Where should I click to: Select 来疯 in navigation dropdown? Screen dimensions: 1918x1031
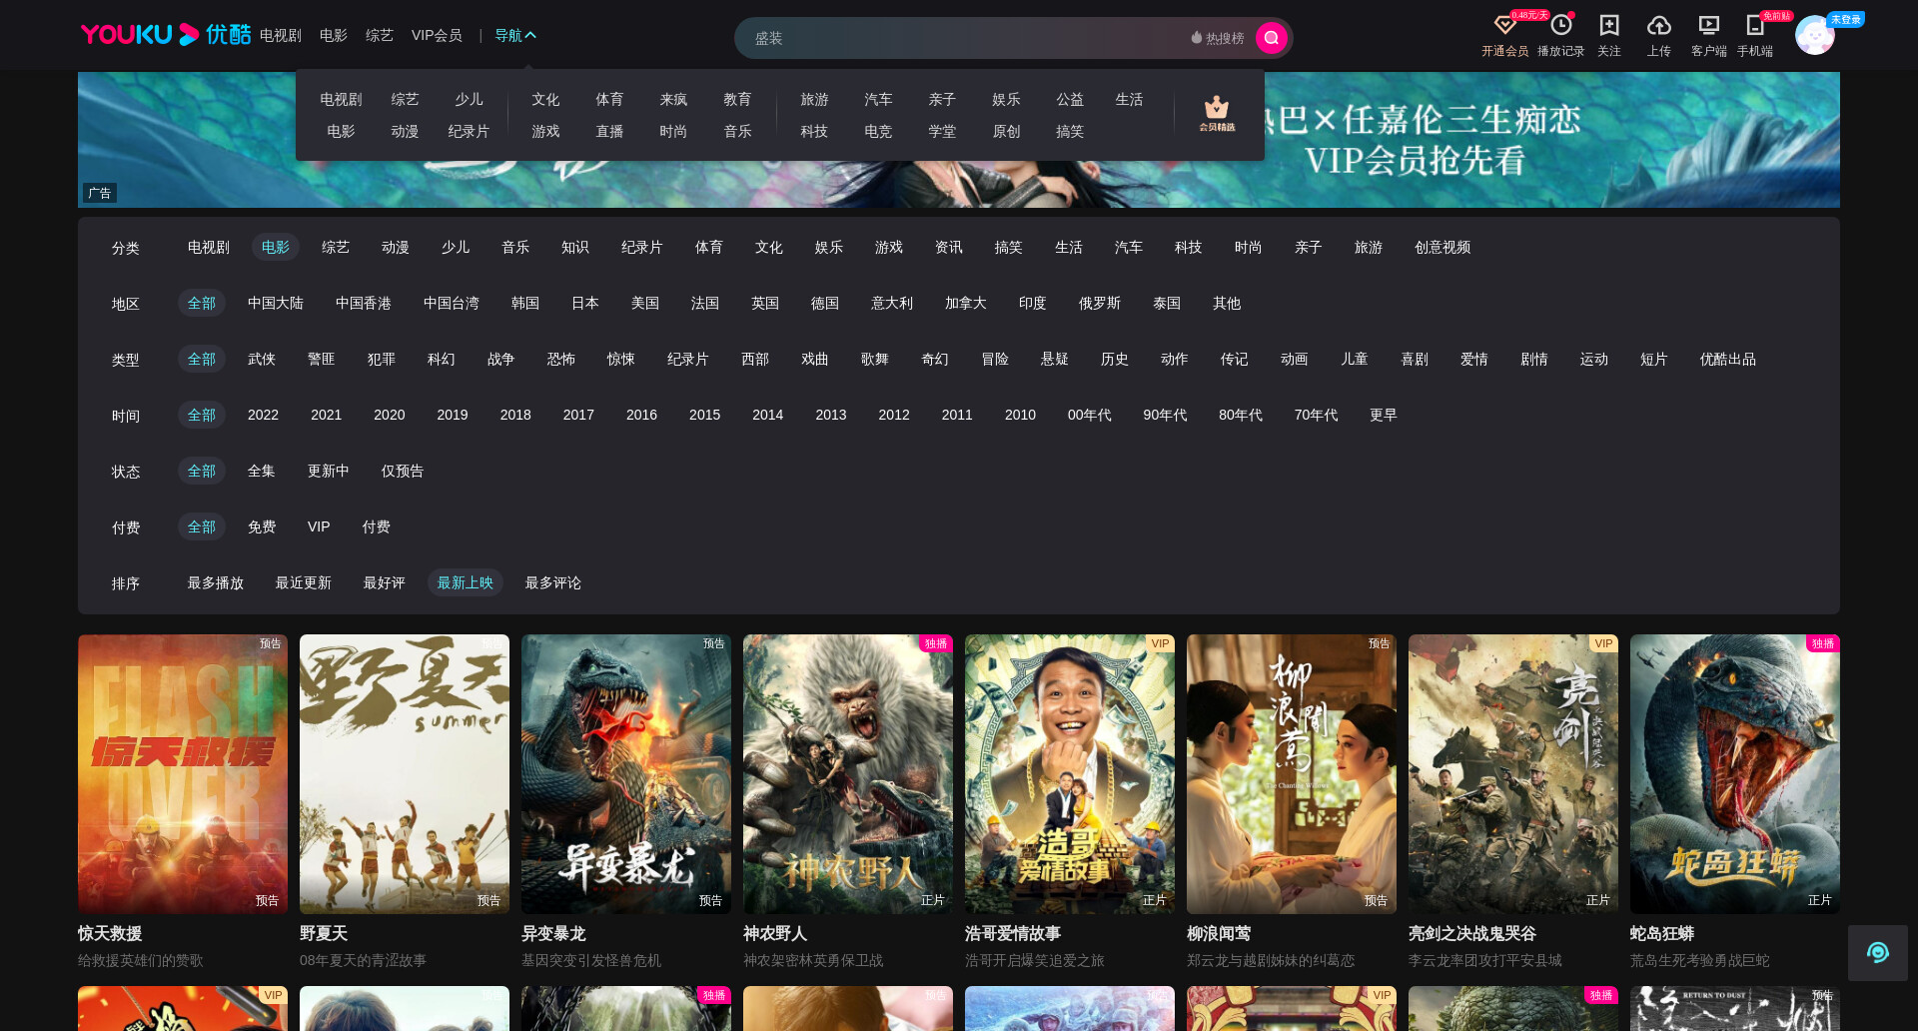click(673, 99)
